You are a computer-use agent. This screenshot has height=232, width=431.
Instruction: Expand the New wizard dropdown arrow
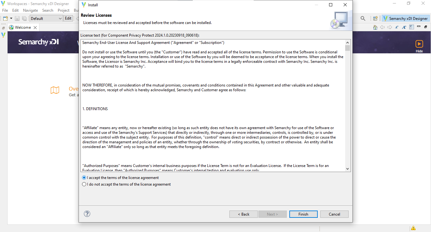11,19
